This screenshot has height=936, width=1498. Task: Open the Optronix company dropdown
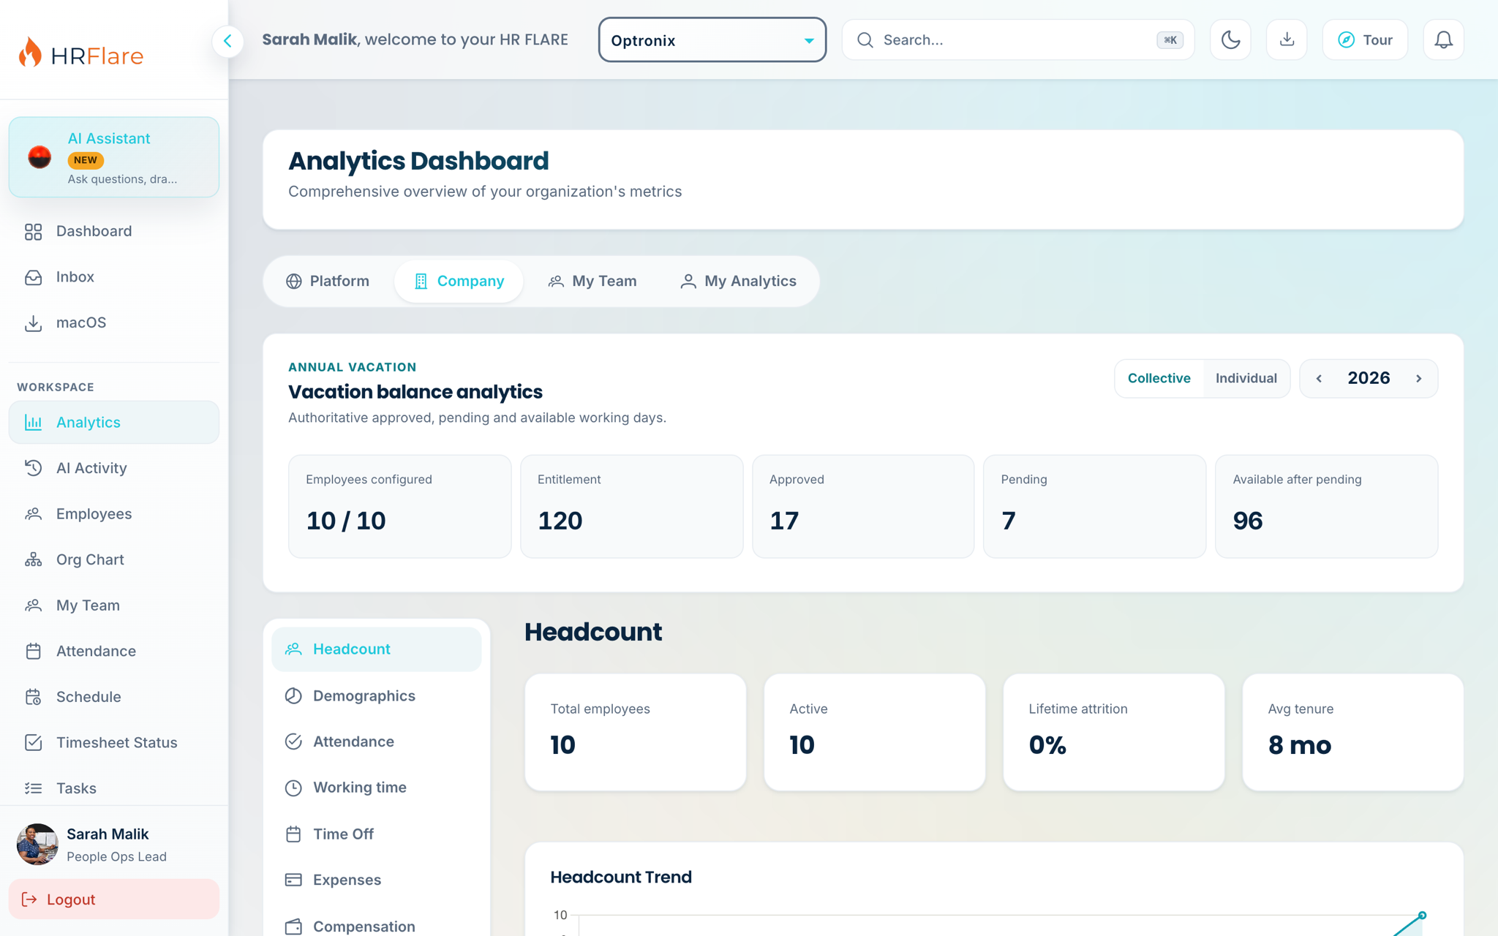712,39
